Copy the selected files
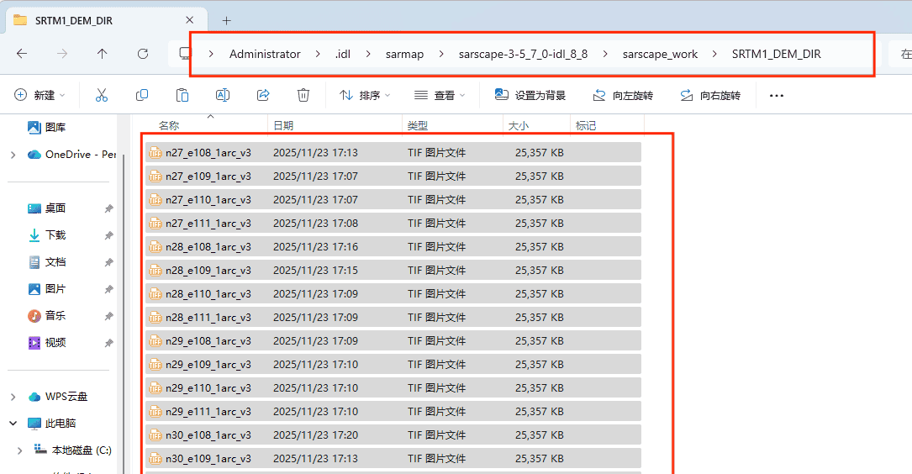 [x=142, y=95]
